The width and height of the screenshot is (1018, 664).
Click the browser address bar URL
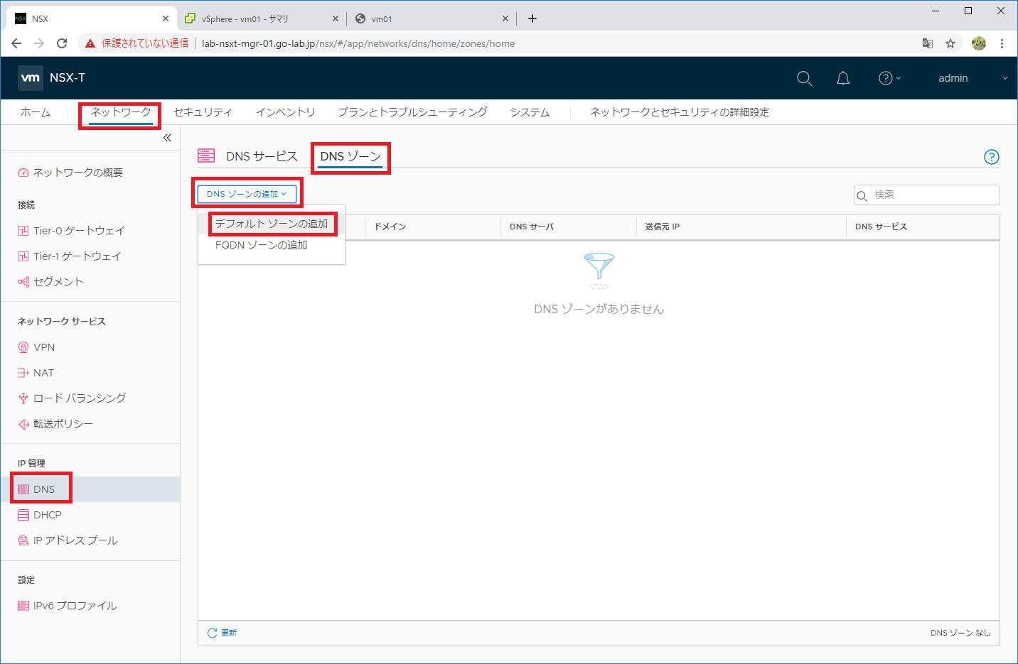pos(358,43)
